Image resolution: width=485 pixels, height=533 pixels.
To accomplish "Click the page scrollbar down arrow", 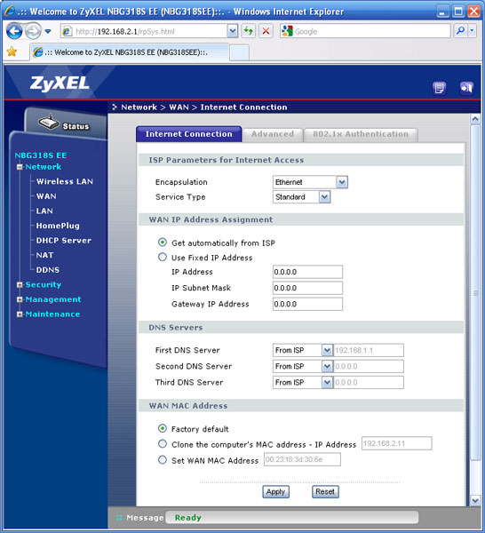I will (x=475, y=500).
